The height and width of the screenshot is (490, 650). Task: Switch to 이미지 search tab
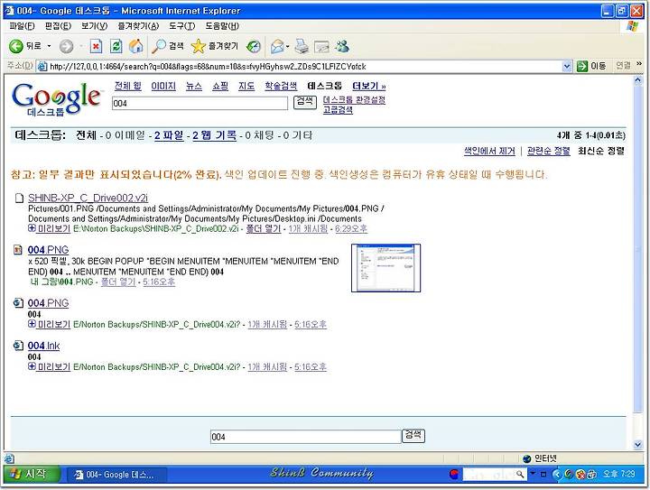(x=163, y=86)
